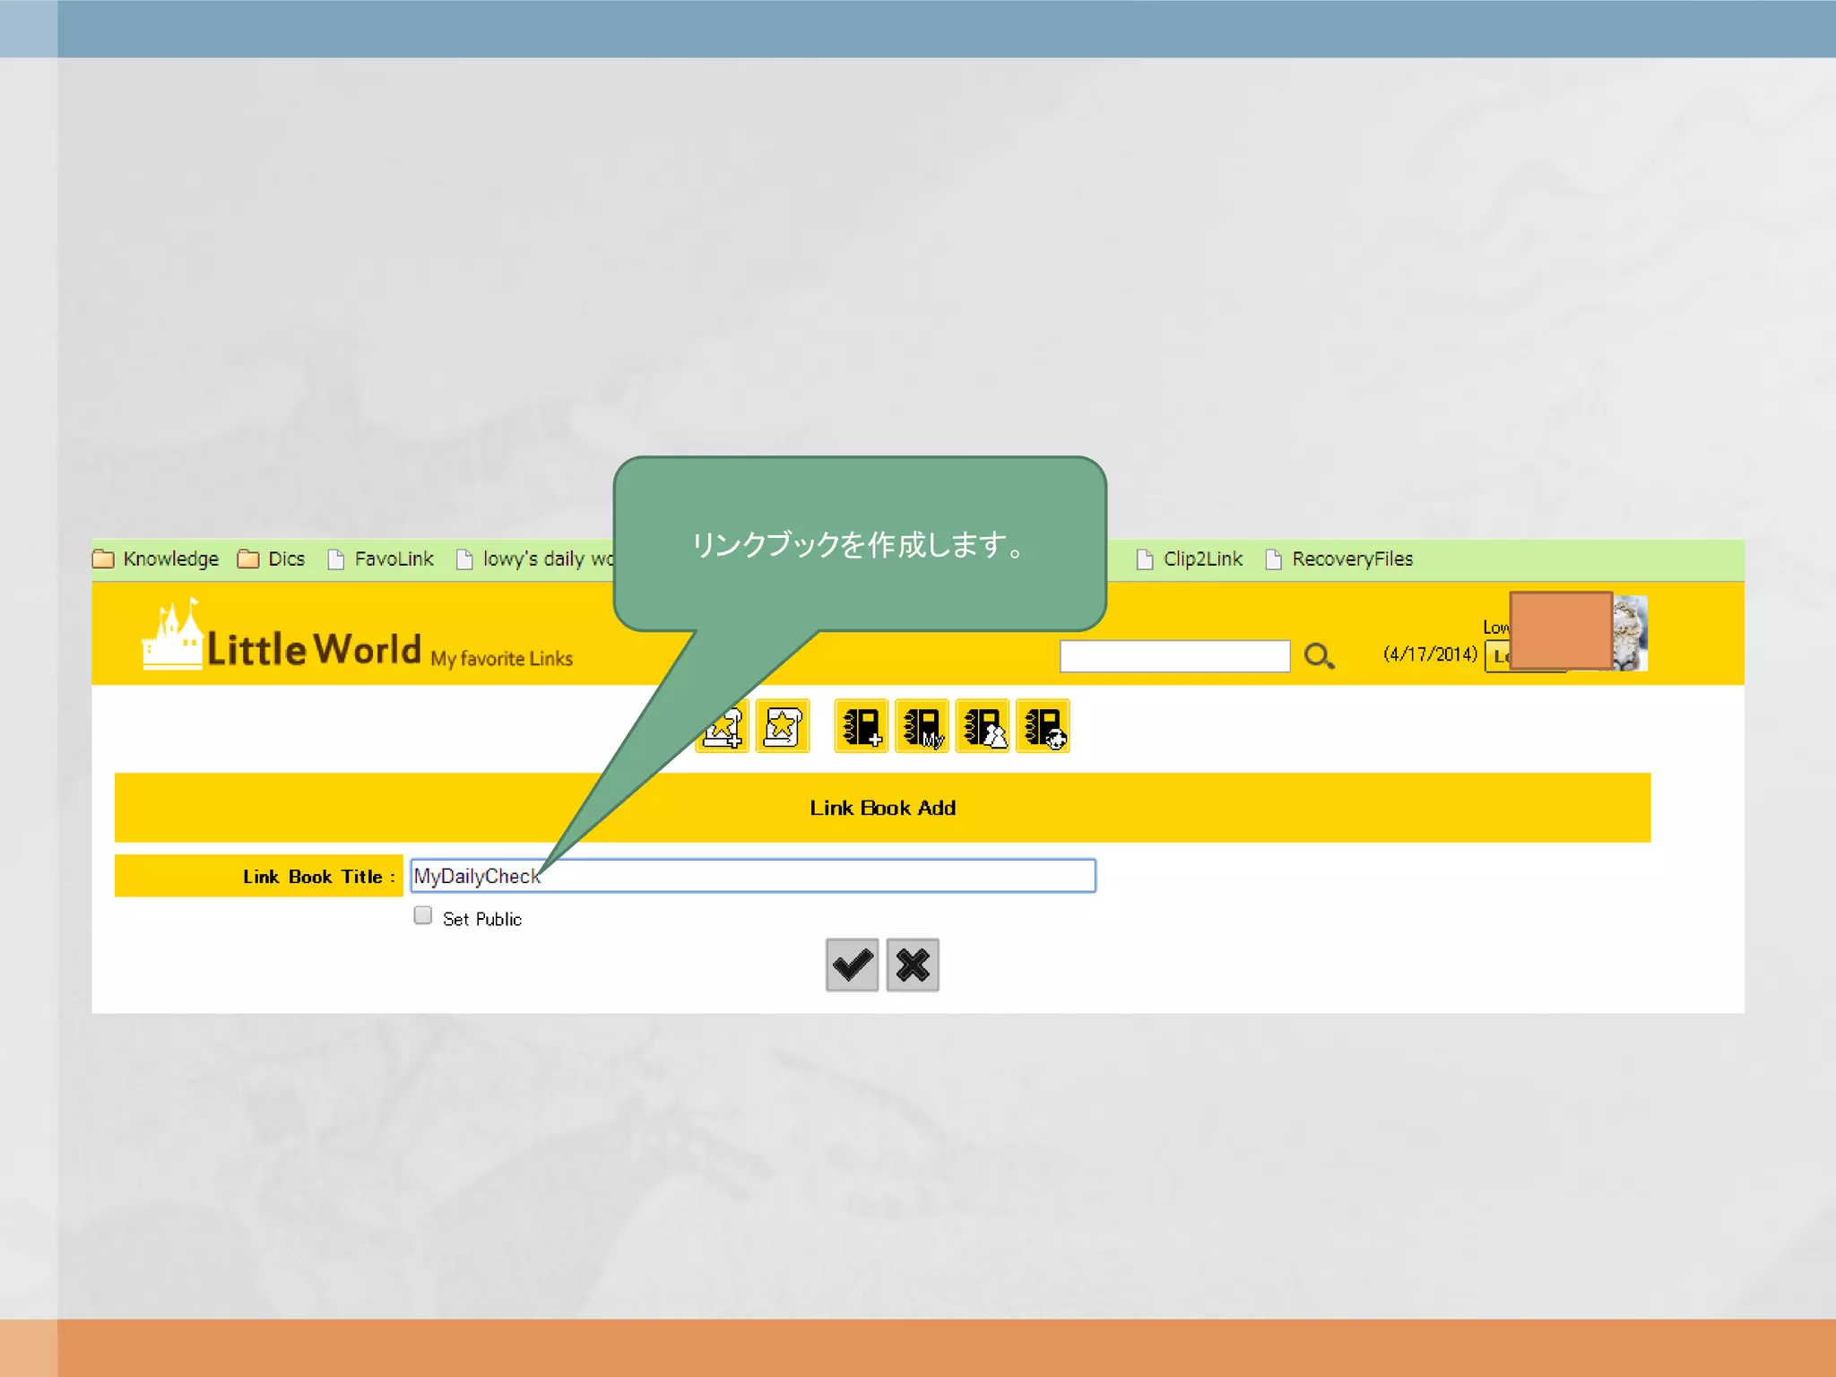
Task: Open the FavoLink bookmark
Action: 381,559
